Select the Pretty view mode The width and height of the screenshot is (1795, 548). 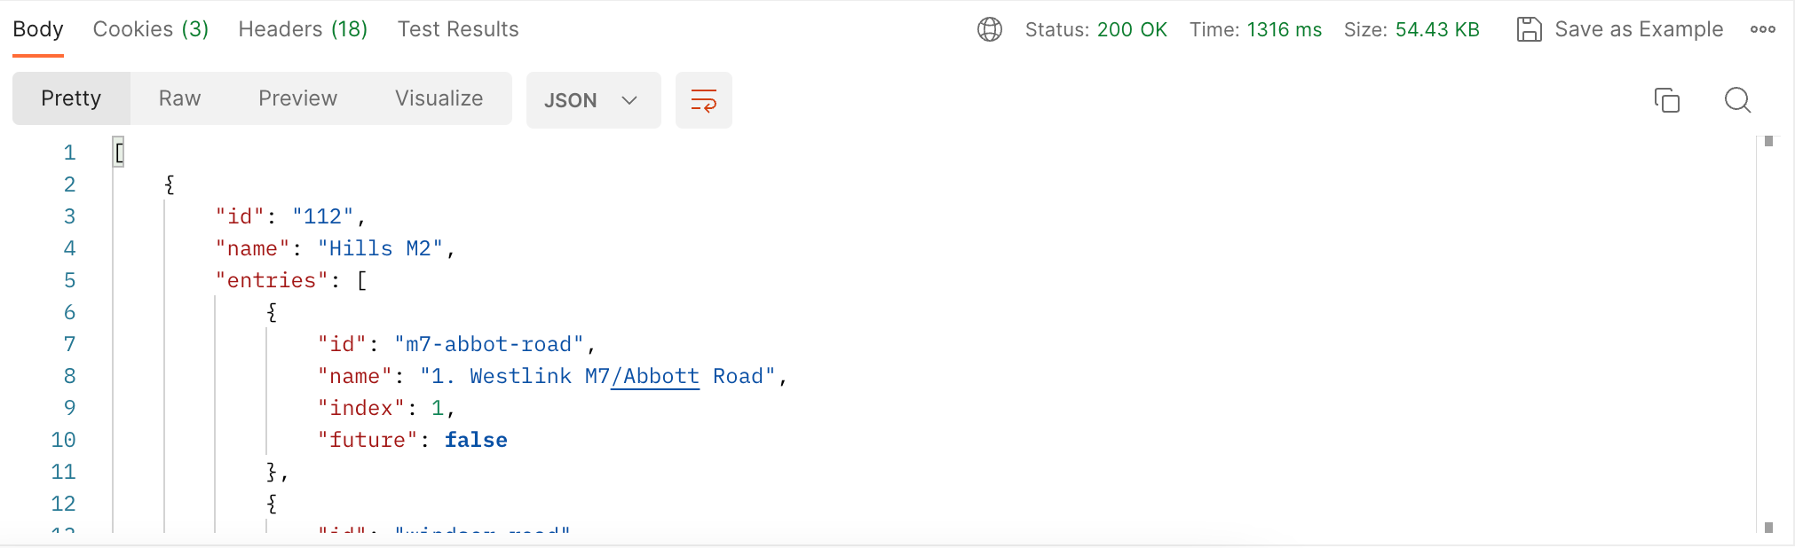71,98
